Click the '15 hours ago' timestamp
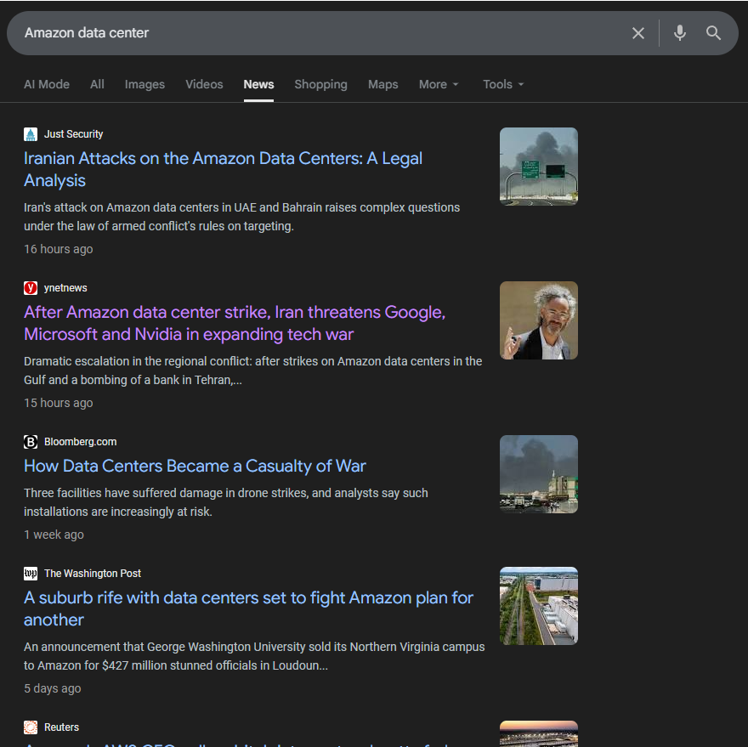748x747 pixels. pyautogui.click(x=58, y=403)
